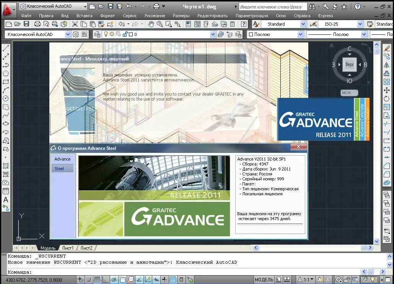The image size is (394, 284).
Task: Activate the Pan hand tool
Action: (151, 24)
